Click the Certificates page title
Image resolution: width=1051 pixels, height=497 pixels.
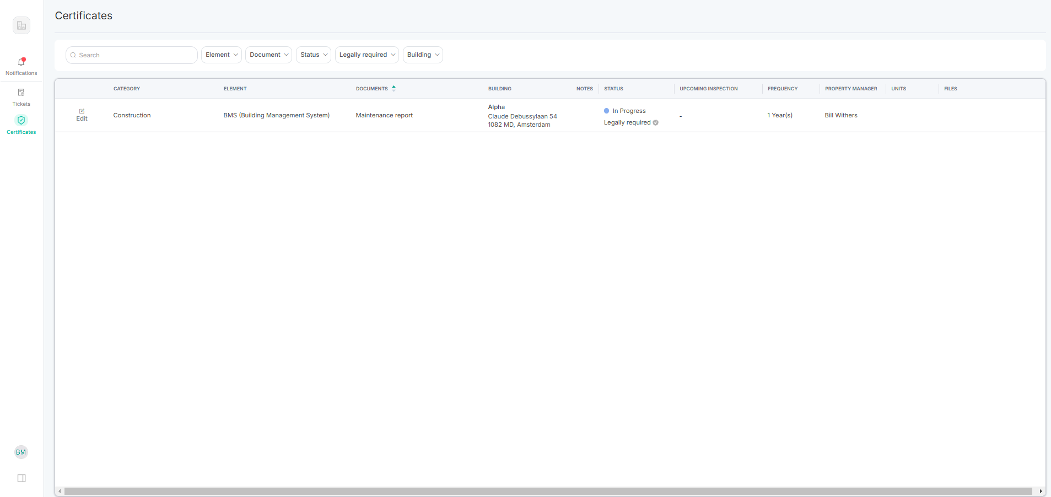pos(84,15)
